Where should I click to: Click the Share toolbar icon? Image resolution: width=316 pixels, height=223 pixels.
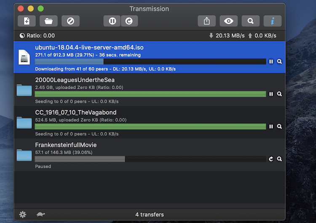click(x=206, y=21)
